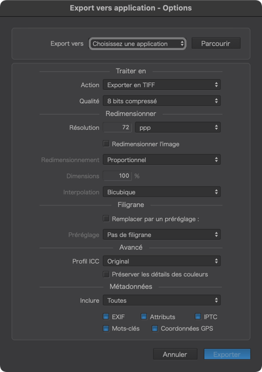Screen dimensions: 262x372
Task: Enable Préserver les détails des couleurs
Action: [106, 275]
